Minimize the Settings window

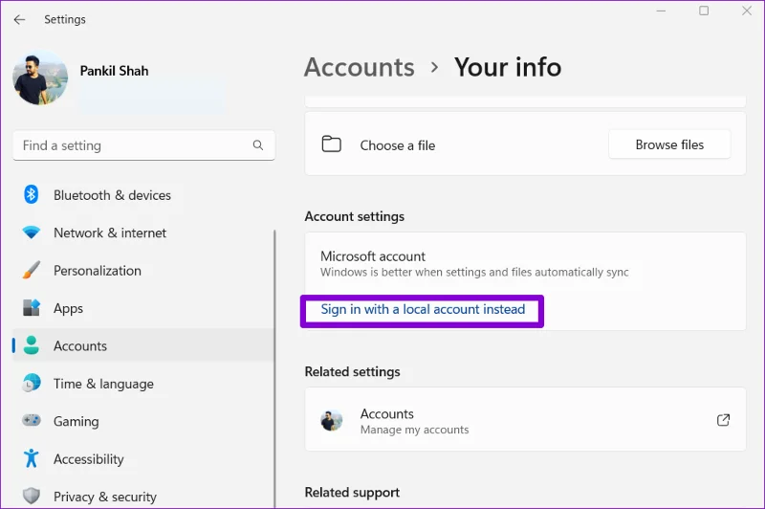(x=661, y=11)
